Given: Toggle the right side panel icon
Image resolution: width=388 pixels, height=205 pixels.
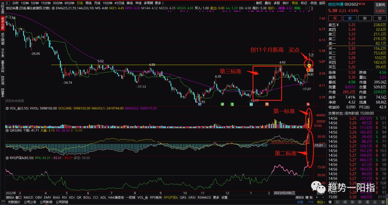Looking at the screenshot, I should (x=310, y=8).
